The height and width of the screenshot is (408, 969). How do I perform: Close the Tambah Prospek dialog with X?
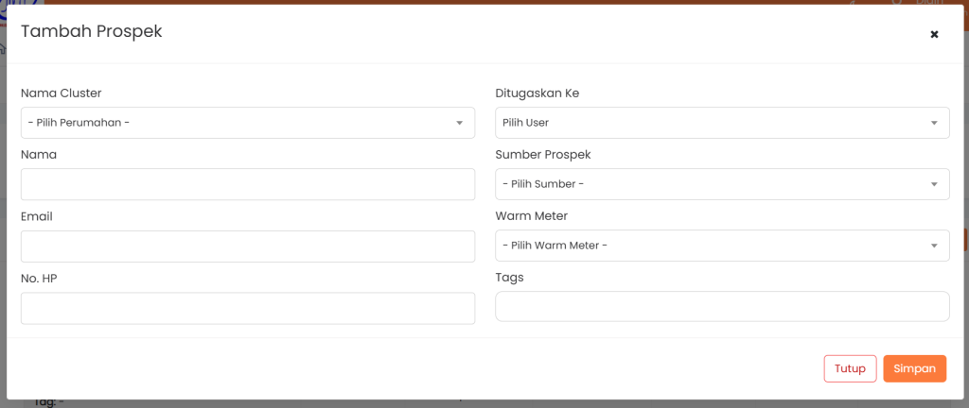pos(934,34)
